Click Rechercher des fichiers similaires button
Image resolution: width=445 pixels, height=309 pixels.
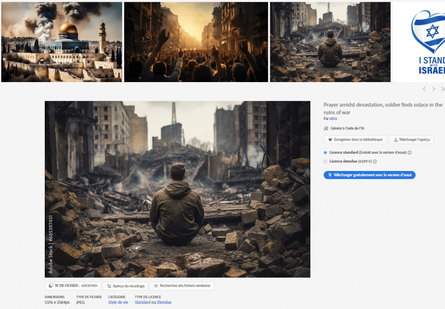tap(182, 286)
